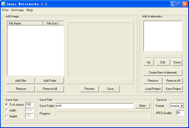Click the Add Foder button
189x128 pixels.
(50, 81)
